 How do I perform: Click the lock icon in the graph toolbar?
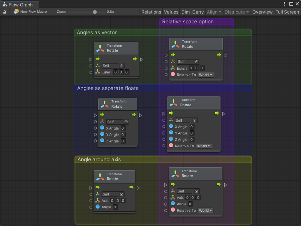tap(5, 12)
